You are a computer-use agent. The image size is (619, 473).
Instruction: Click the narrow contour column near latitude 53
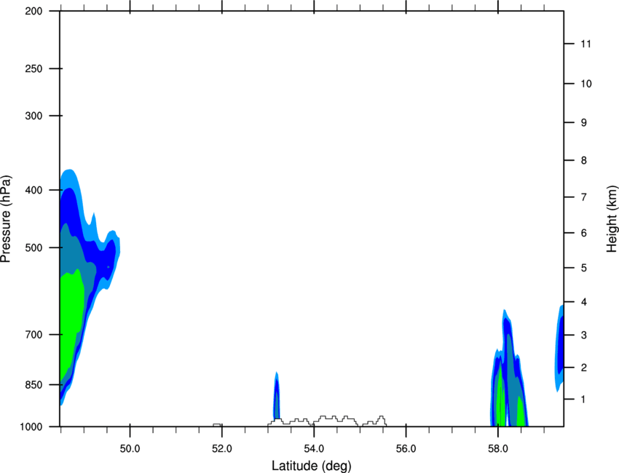click(277, 397)
